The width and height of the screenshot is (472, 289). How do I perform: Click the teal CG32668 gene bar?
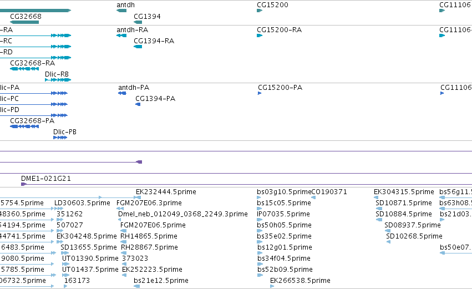pyautogui.click(x=24, y=22)
